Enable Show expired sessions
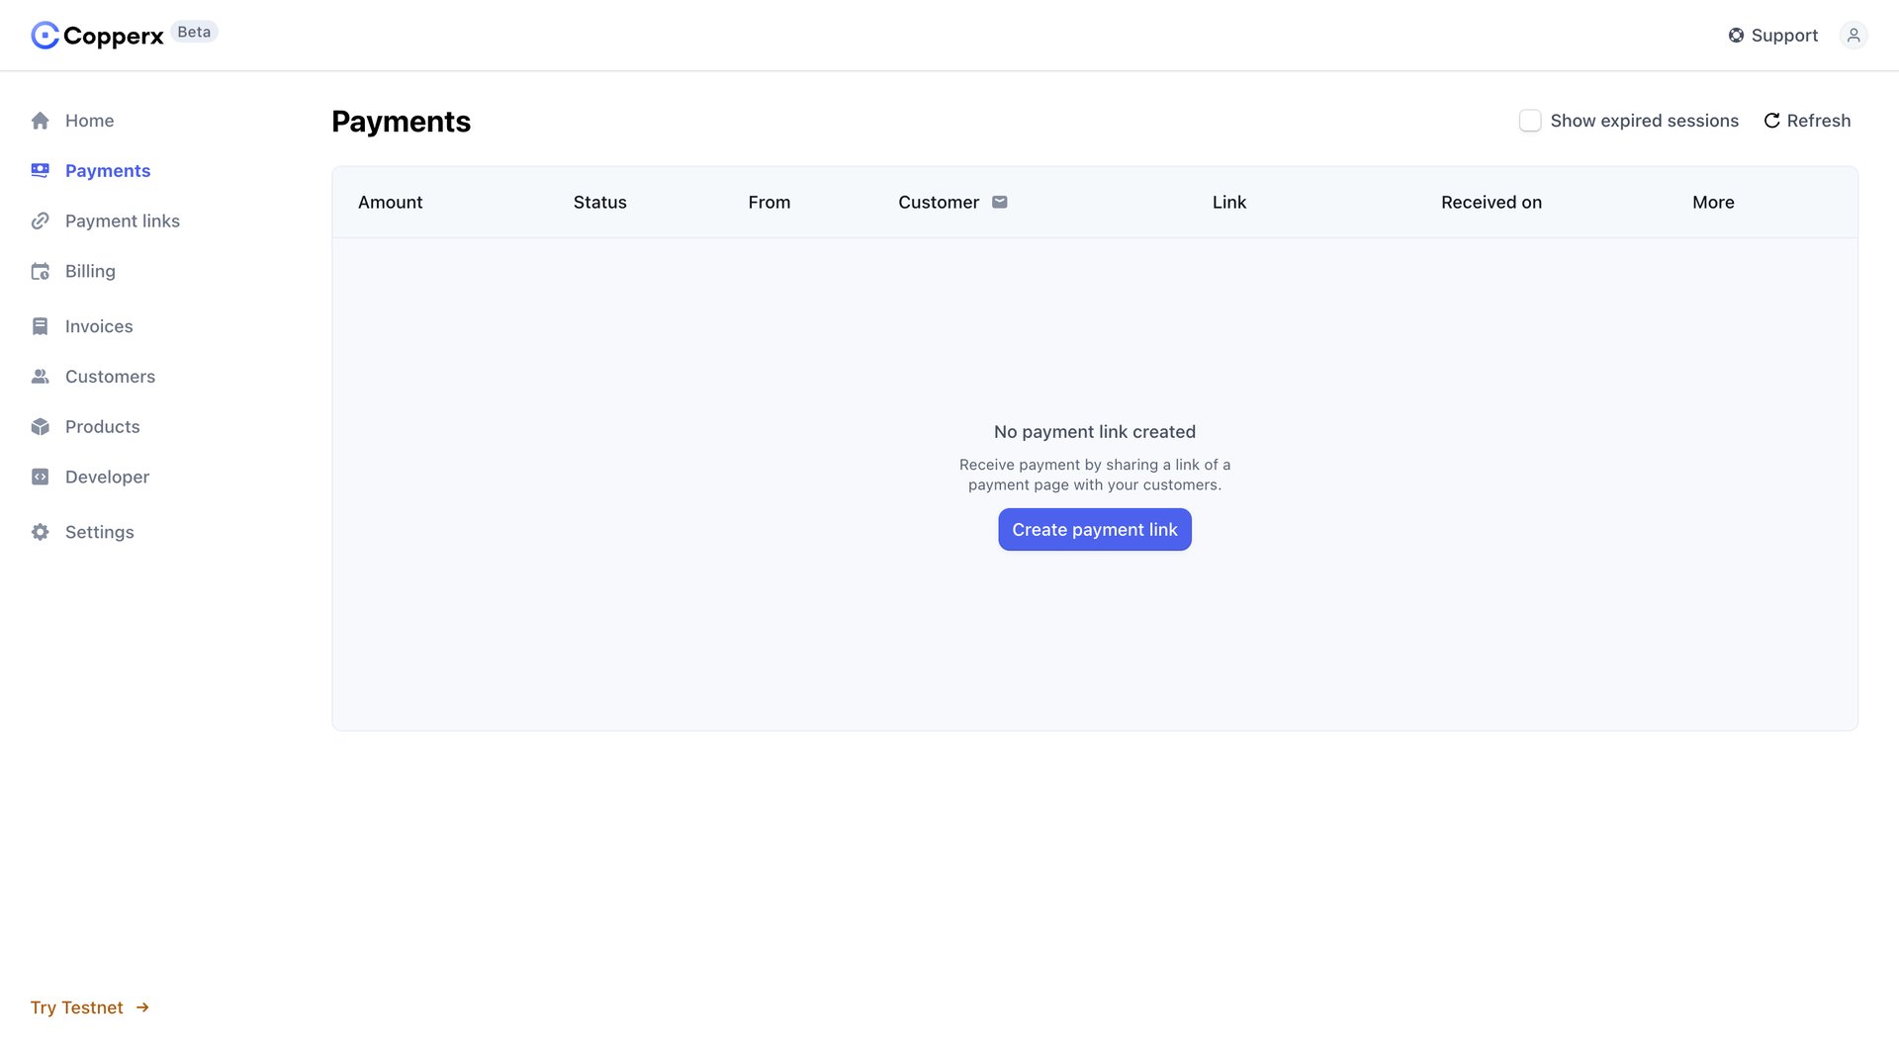Screen dimensions: 1899x1050 click(1530, 120)
